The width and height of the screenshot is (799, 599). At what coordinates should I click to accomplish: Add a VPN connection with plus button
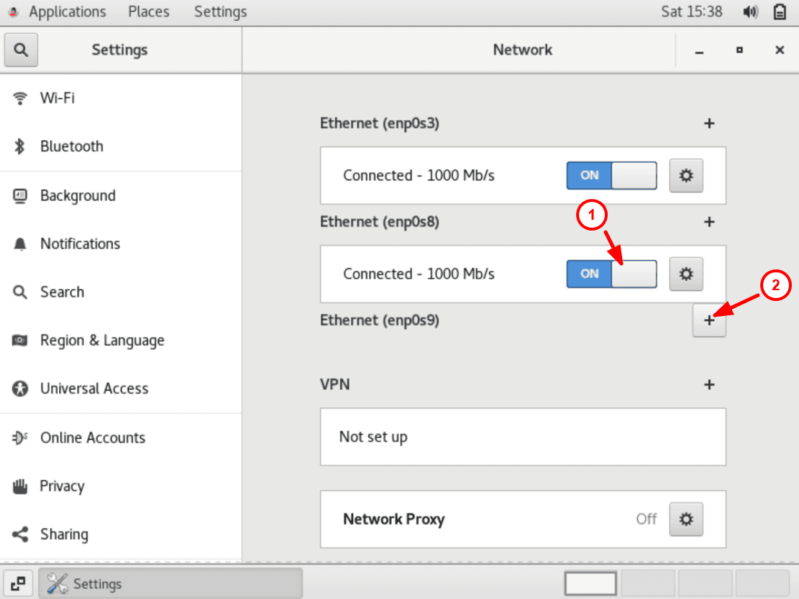(x=709, y=384)
